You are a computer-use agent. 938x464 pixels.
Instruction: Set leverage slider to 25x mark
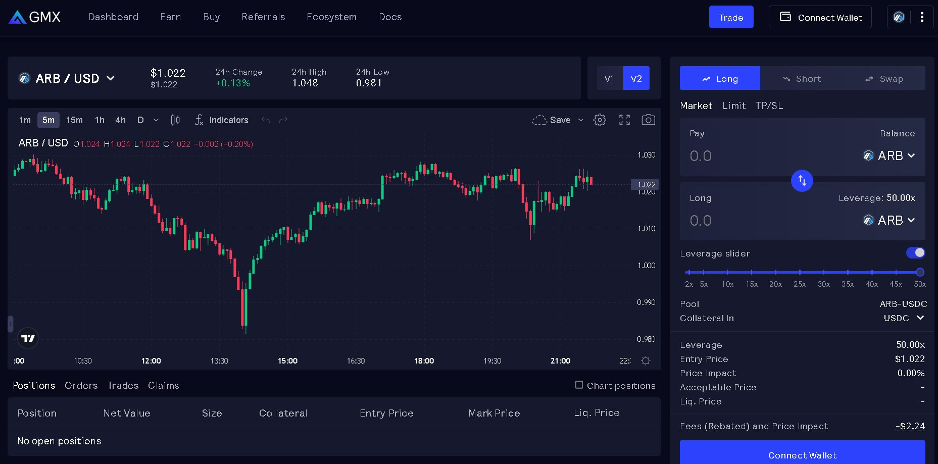point(800,272)
